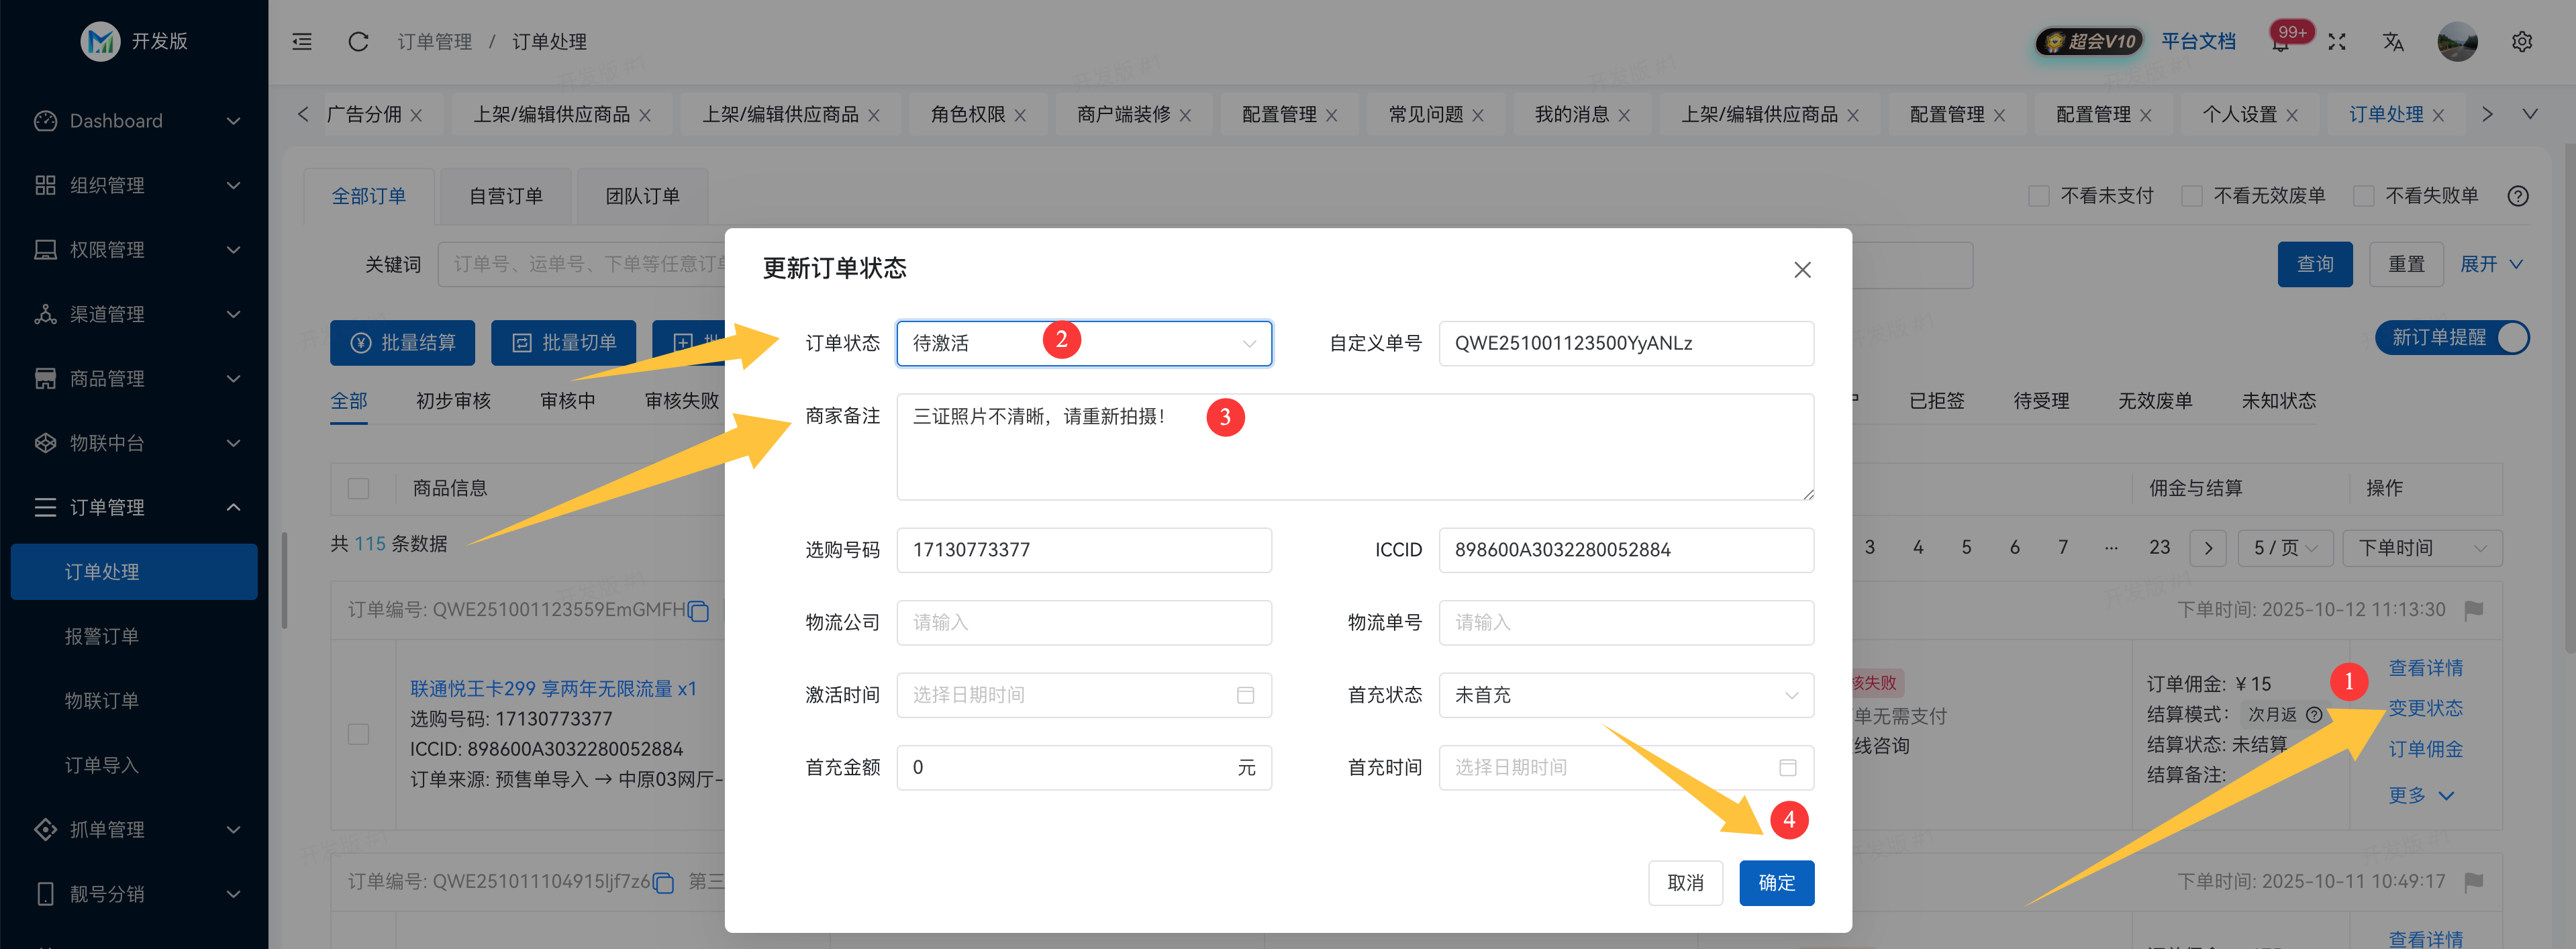This screenshot has width=2576, height=949.
Task: Open settings gear icon in header
Action: click(x=2521, y=42)
